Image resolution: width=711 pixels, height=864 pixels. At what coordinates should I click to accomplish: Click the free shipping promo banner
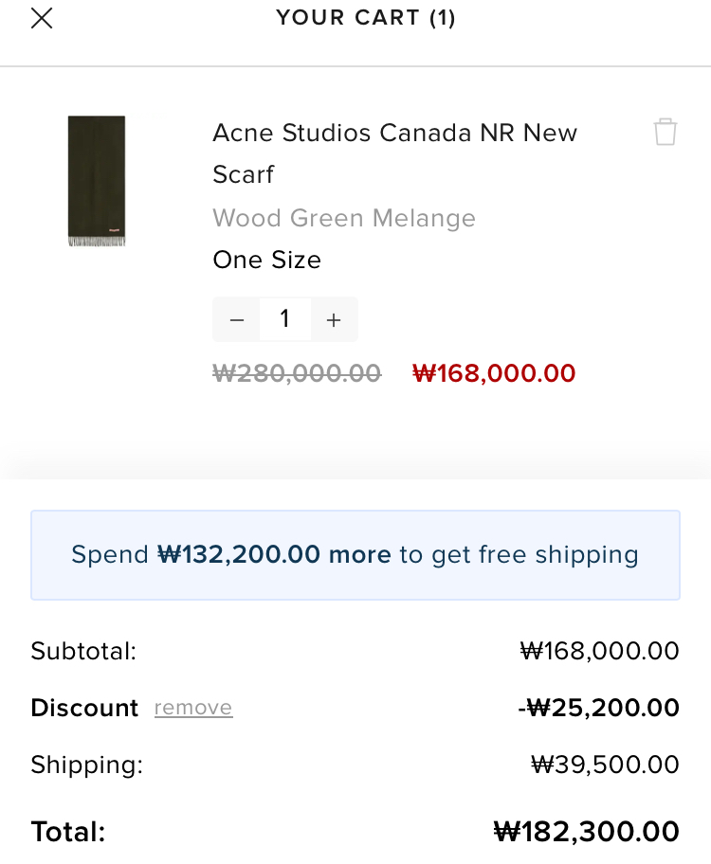click(355, 555)
